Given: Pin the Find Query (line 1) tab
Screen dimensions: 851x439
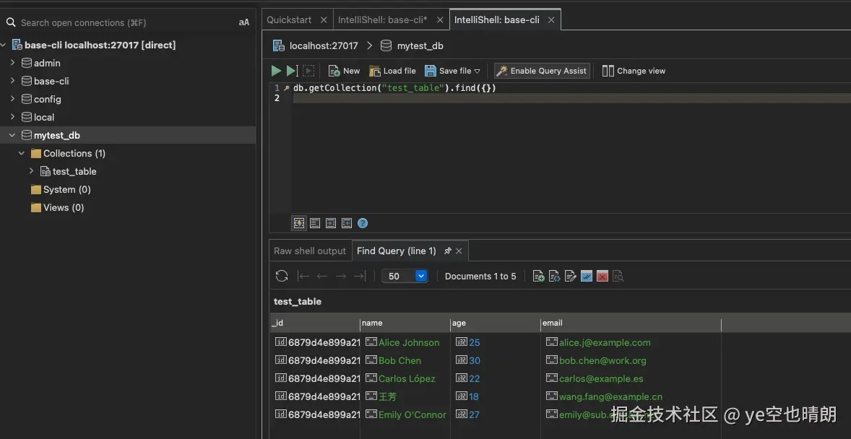Looking at the screenshot, I should pyautogui.click(x=448, y=251).
